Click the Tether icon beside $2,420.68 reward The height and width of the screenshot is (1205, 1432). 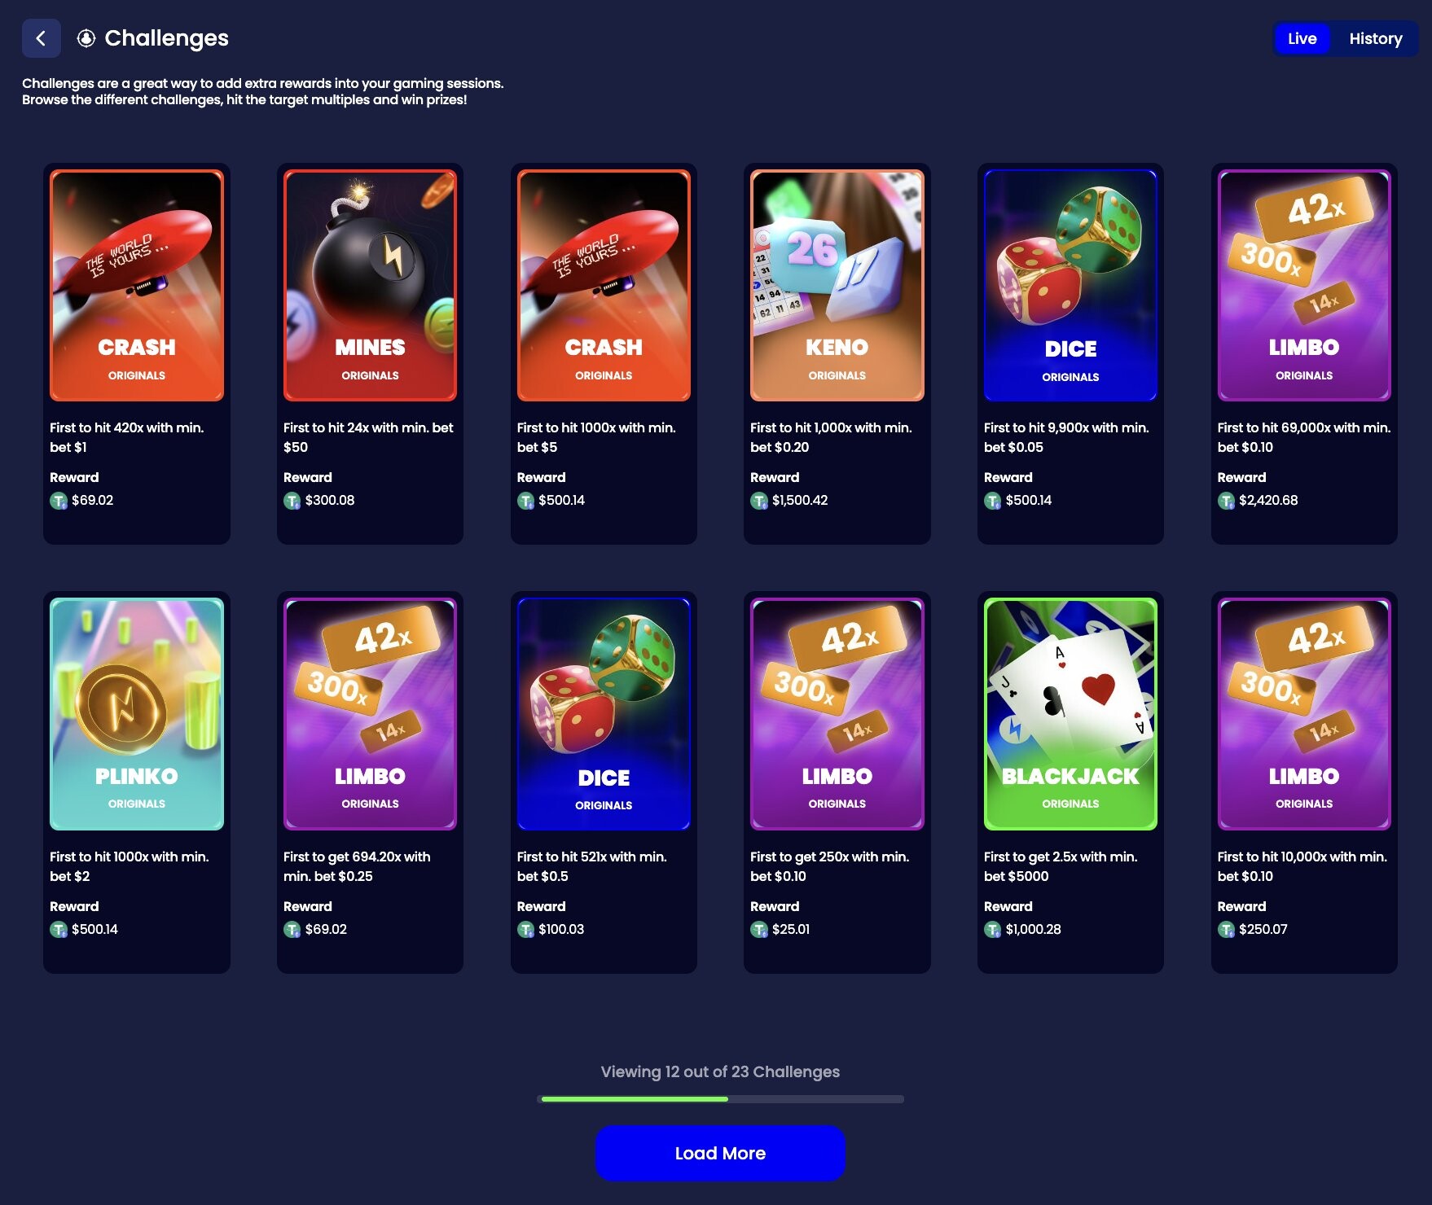coord(1226,501)
